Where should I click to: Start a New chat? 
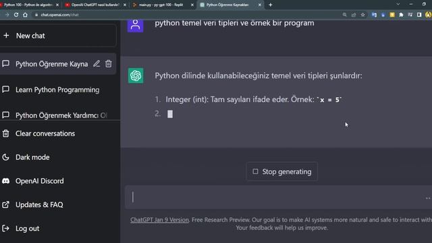point(58,36)
